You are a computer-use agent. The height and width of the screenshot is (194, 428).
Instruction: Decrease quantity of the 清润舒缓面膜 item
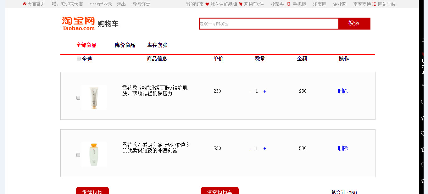pos(250,91)
